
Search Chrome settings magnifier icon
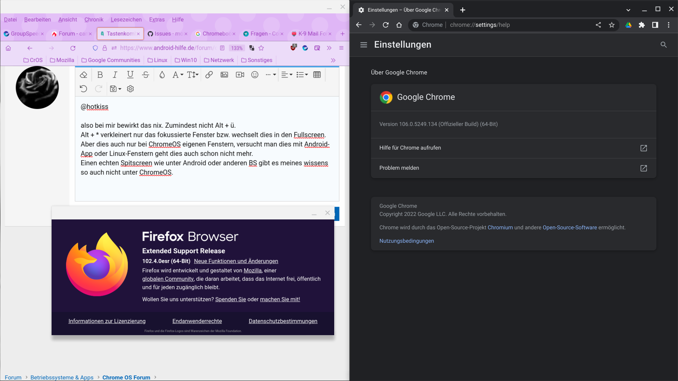(664, 45)
